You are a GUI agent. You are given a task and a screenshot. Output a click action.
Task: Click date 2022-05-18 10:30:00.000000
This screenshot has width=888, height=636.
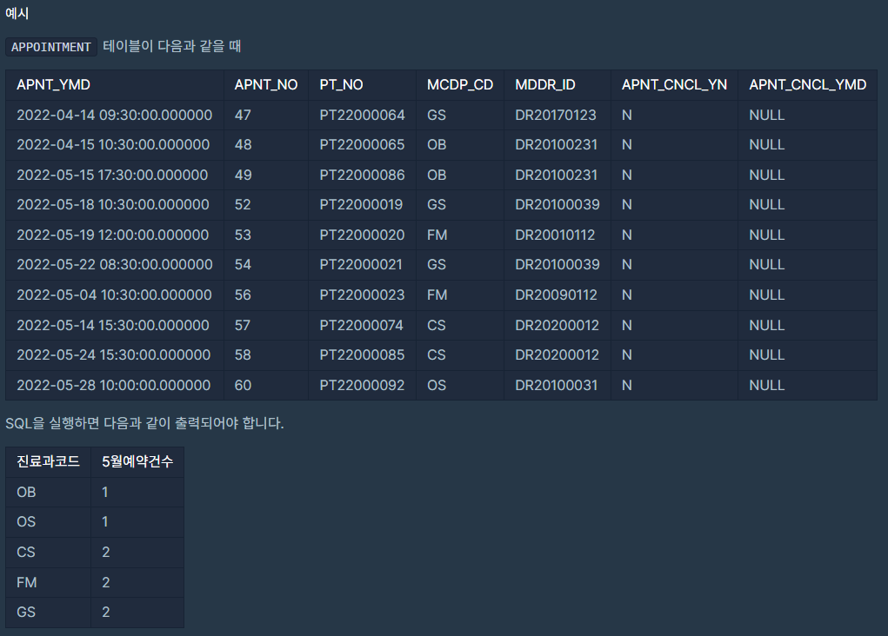113,205
